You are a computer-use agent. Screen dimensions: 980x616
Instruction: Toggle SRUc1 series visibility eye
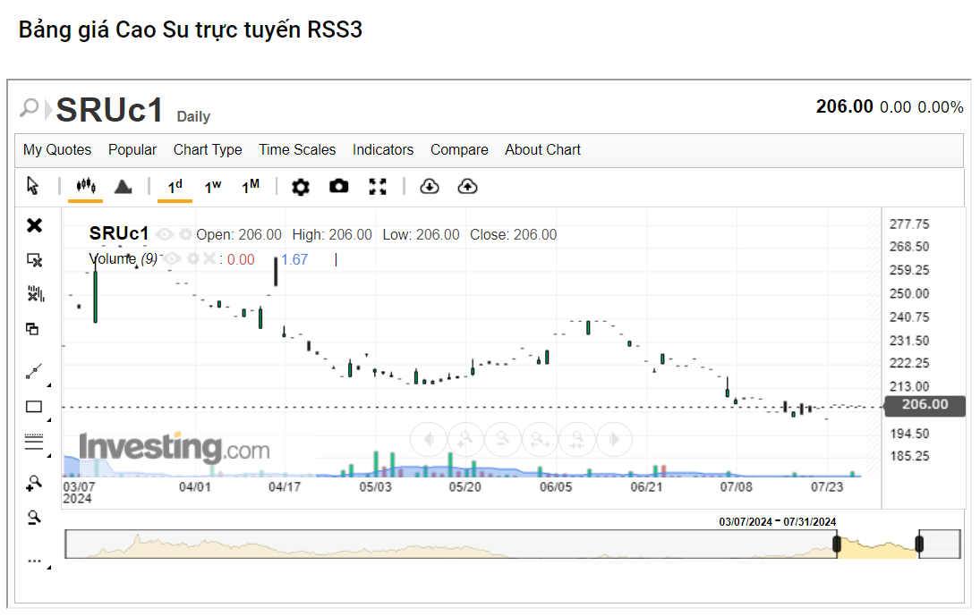click(x=165, y=234)
